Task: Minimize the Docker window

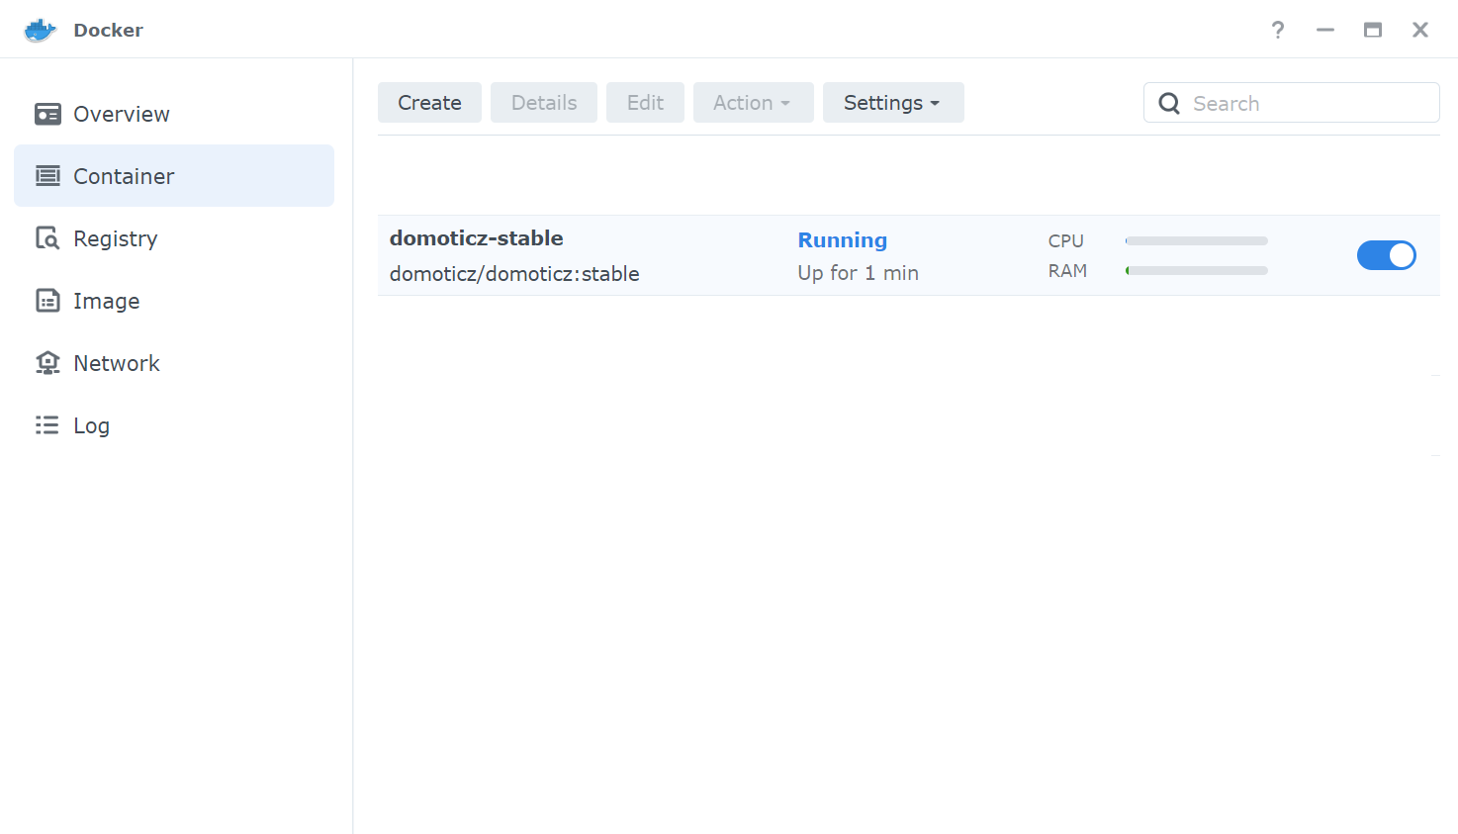Action: (x=1325, y=30)
